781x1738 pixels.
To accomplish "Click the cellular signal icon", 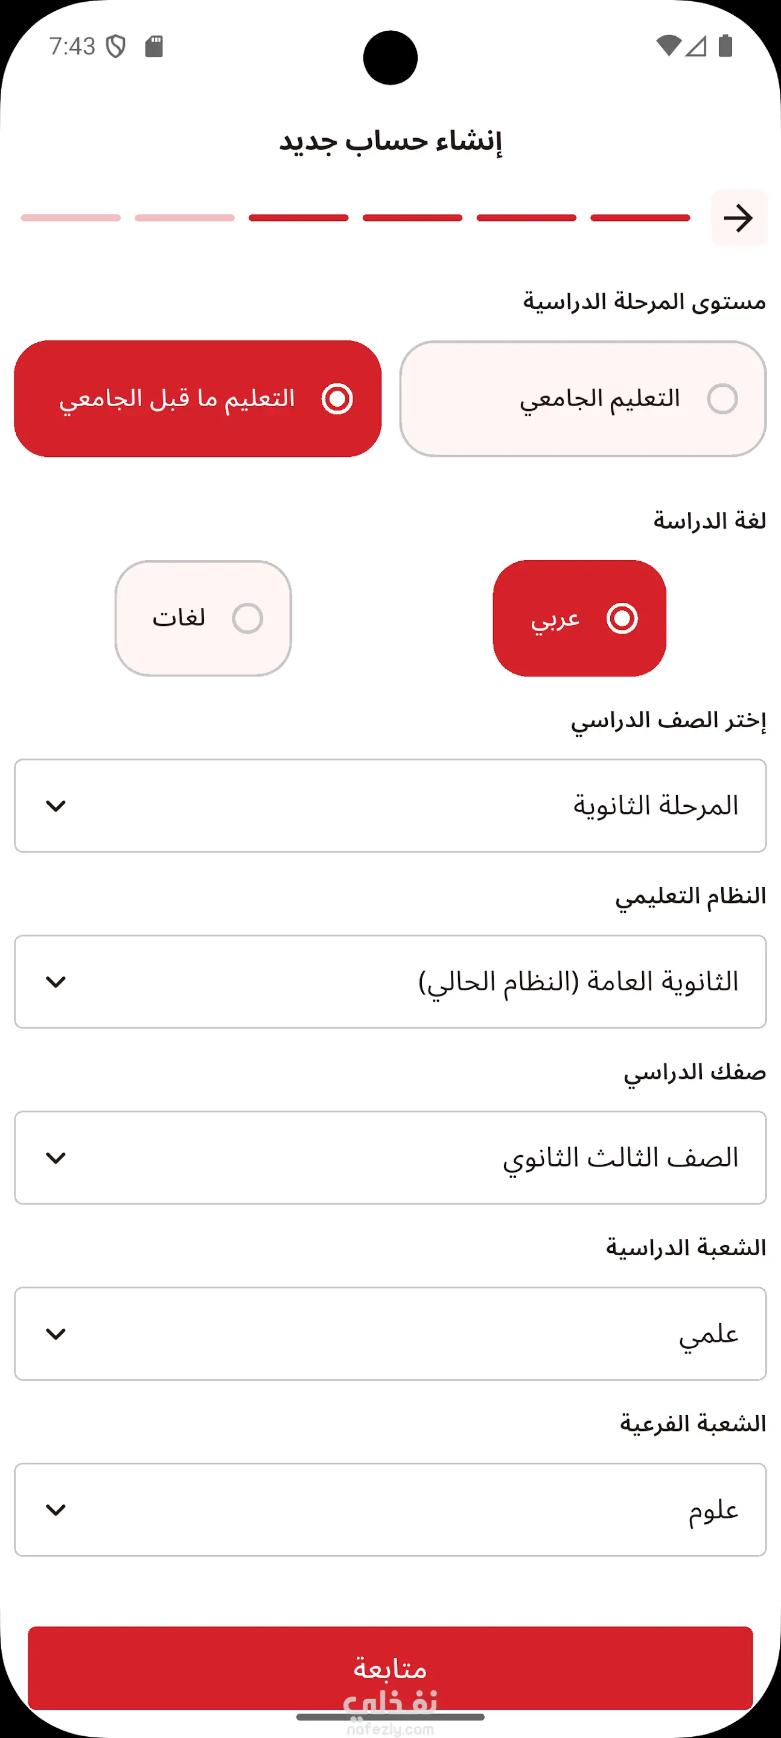I will pyautogui.click(x=695, y=46).
